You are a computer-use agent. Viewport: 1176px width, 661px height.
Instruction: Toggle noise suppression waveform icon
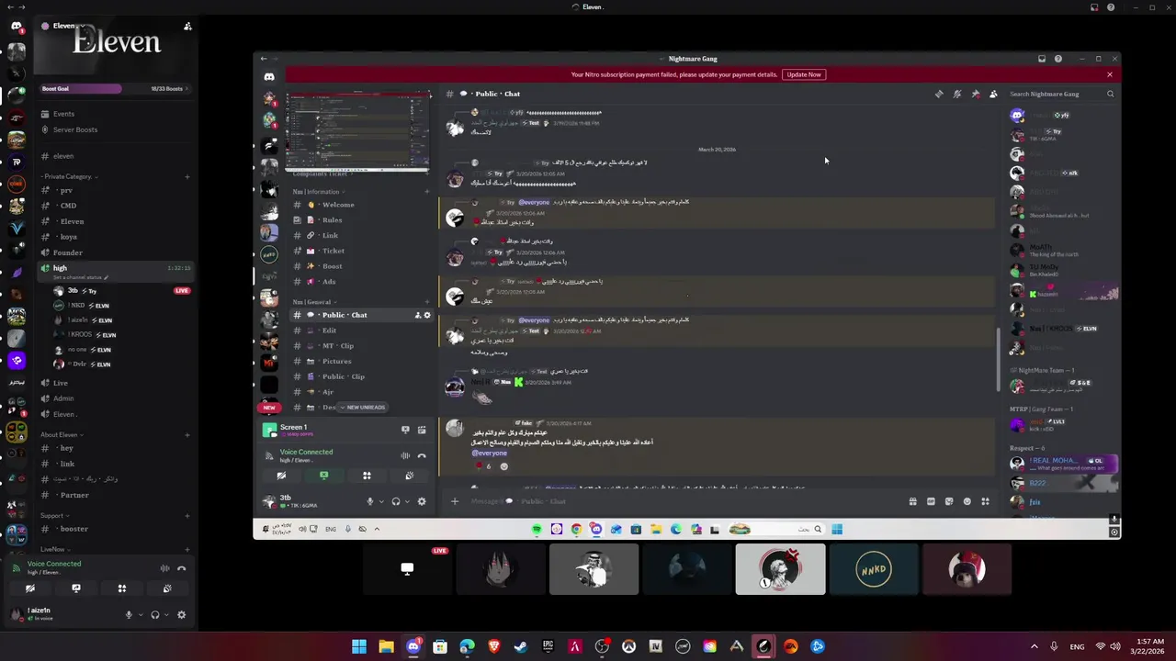[x=164, y=568]
